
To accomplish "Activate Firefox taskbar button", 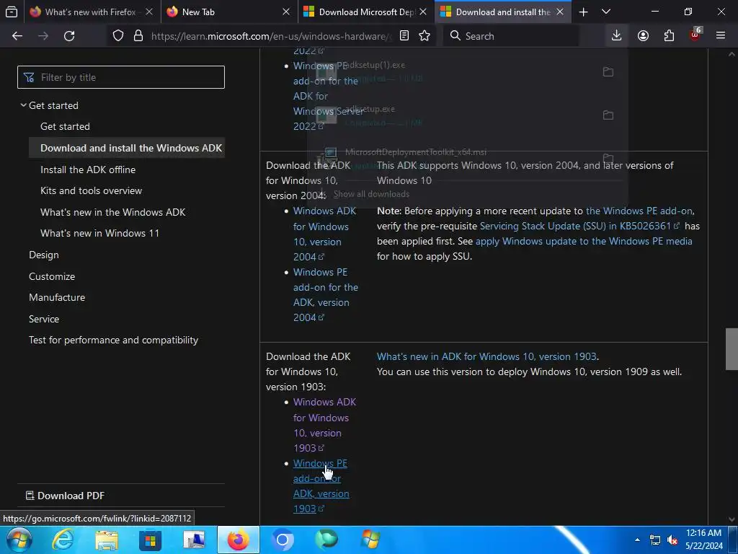I will [x=238, y=540].
